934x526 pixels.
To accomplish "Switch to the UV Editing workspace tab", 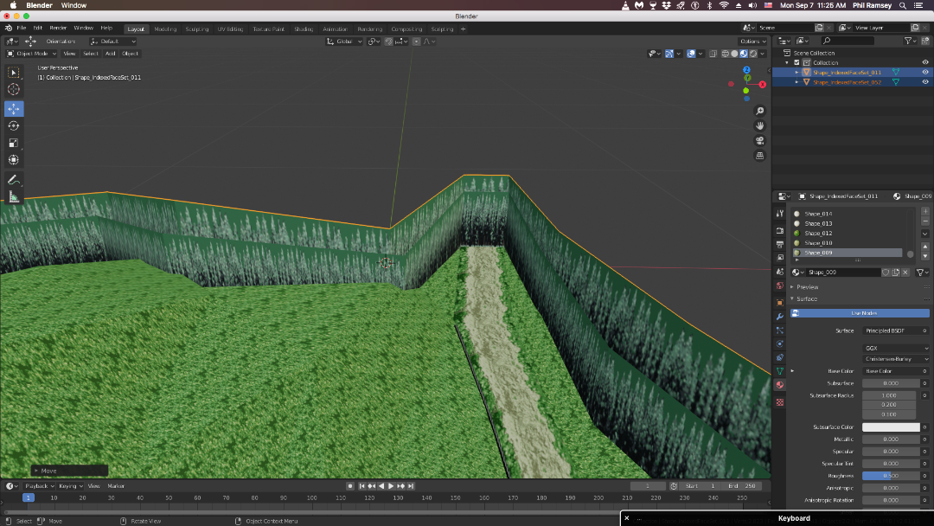I will tap(229, 29).
